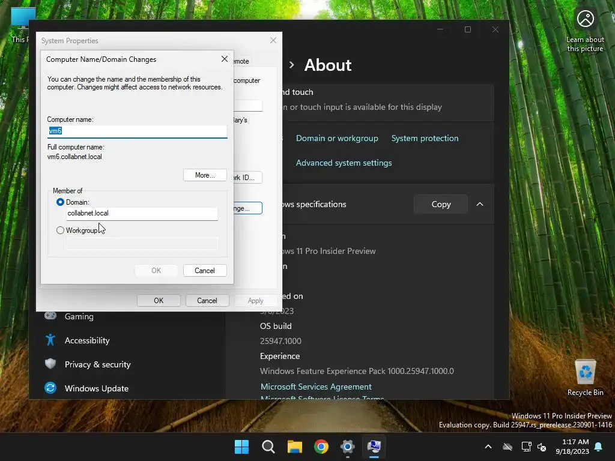Viewport: 615px width, 461px height.
Task: Open the notification bell
Action: click(x=599, y=447)
